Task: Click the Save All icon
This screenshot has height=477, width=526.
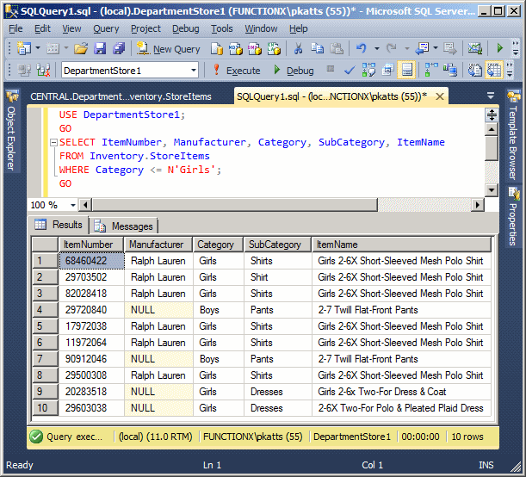Action: point(119,48)
